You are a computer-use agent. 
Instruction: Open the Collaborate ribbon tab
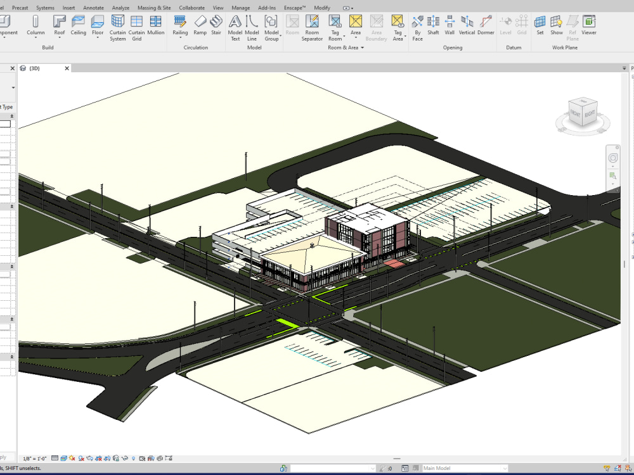click(191, 8)
